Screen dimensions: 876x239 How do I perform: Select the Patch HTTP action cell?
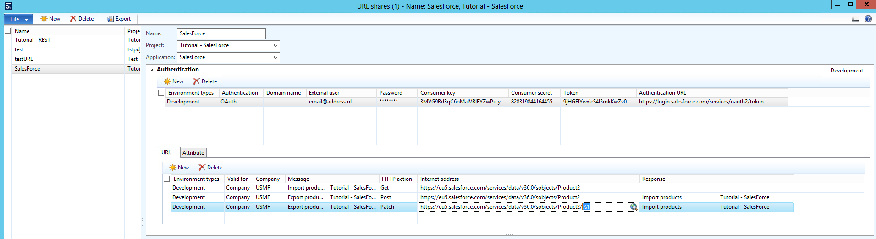398,207
